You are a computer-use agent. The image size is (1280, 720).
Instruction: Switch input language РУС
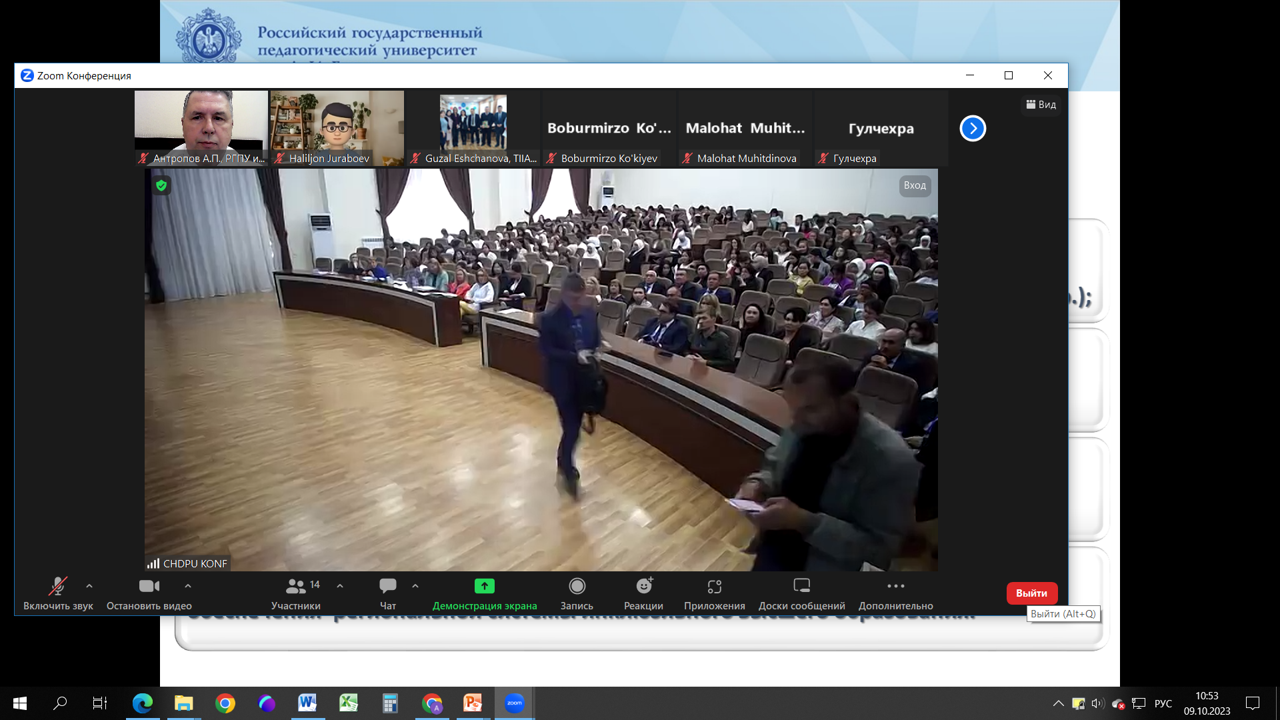point(1163,703)
